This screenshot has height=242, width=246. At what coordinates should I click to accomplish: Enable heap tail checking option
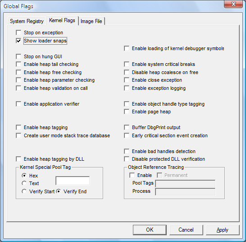point(18,64)
